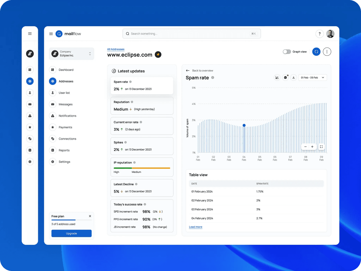361x271 pixels.
Task: Zoom out of the chart with the minus button
Action: click(305, 147)
